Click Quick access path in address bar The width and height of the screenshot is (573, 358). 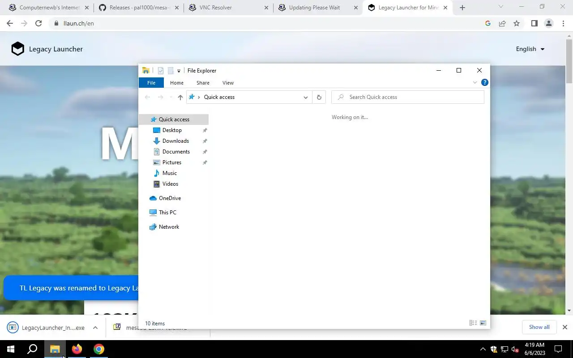219,97
